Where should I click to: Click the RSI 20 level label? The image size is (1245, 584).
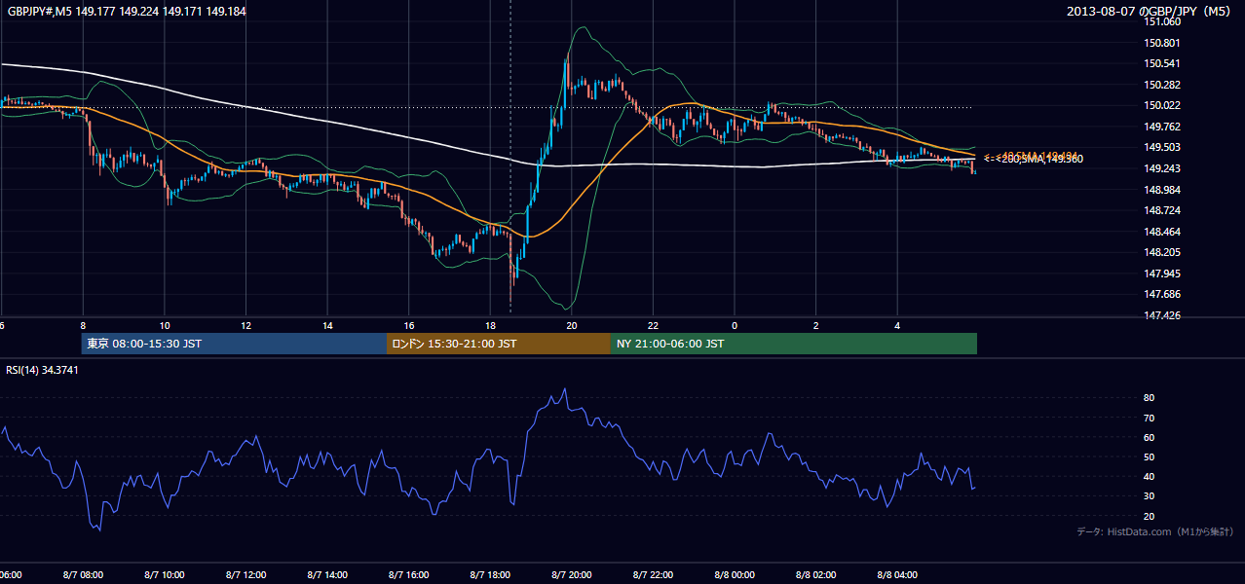(1150, 516)
